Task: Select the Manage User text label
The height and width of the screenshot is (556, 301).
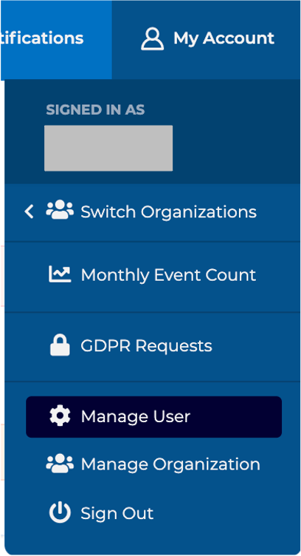Action: pos(136,417)
